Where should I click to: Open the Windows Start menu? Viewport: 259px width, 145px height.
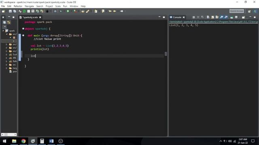[x=4, y=141]
